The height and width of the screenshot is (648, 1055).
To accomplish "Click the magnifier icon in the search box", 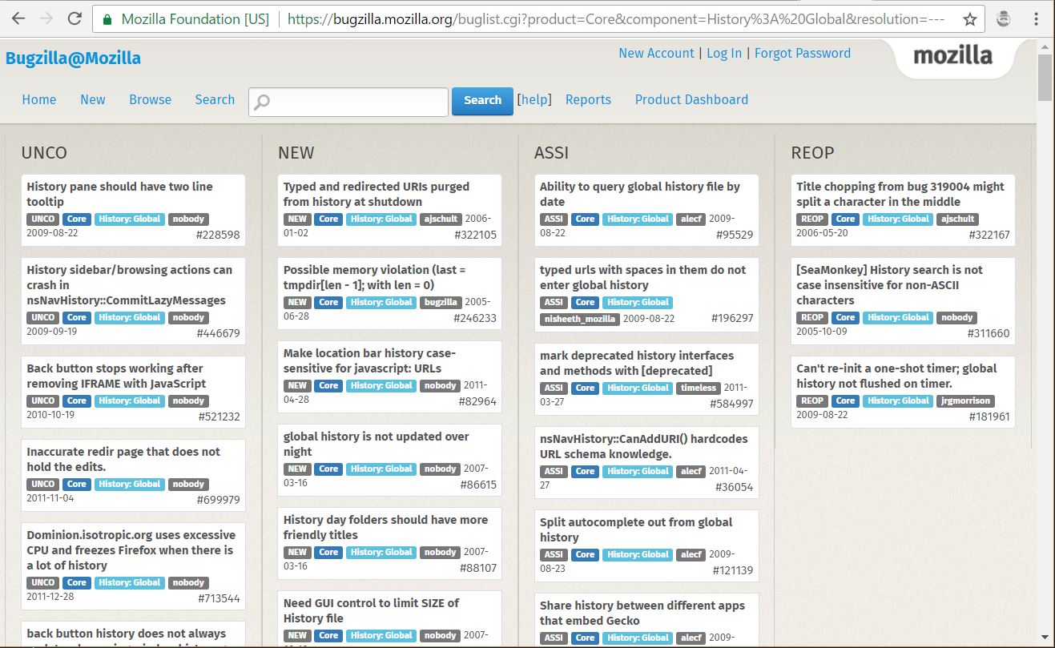I will (x=262, y=102).
